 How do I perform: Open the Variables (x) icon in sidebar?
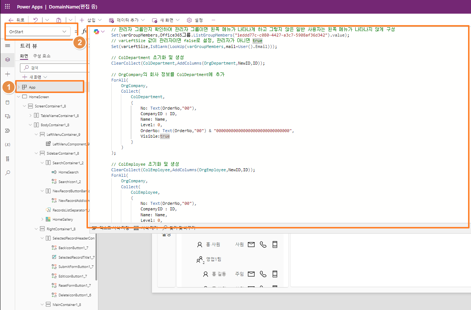[7, 144]
